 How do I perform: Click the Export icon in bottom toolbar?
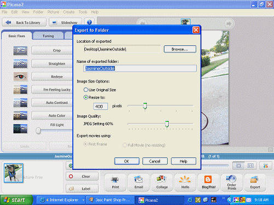[255, 180]
